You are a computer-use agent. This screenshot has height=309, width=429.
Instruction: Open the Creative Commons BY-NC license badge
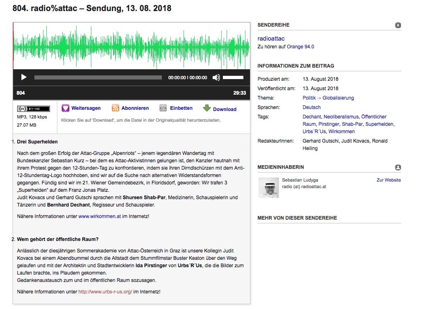[33, 109]
